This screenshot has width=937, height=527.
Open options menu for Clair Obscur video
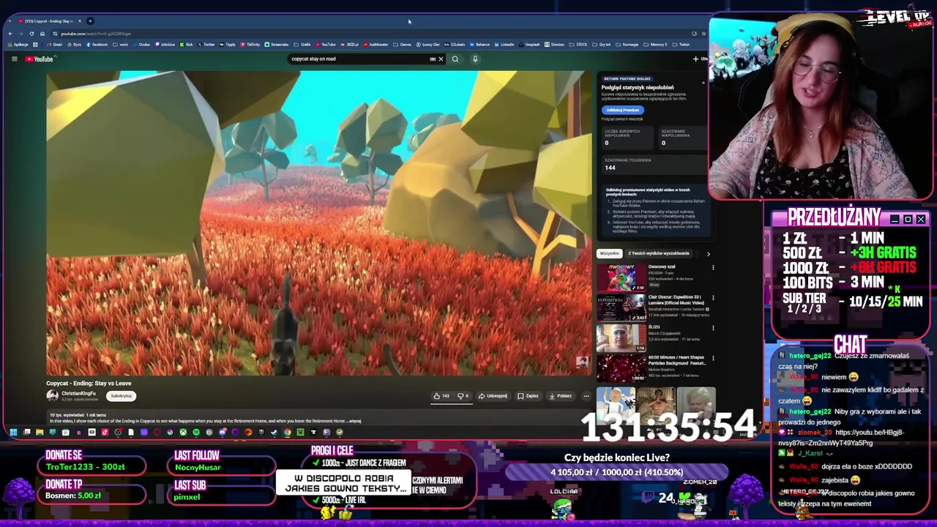(x=713, y=298)
